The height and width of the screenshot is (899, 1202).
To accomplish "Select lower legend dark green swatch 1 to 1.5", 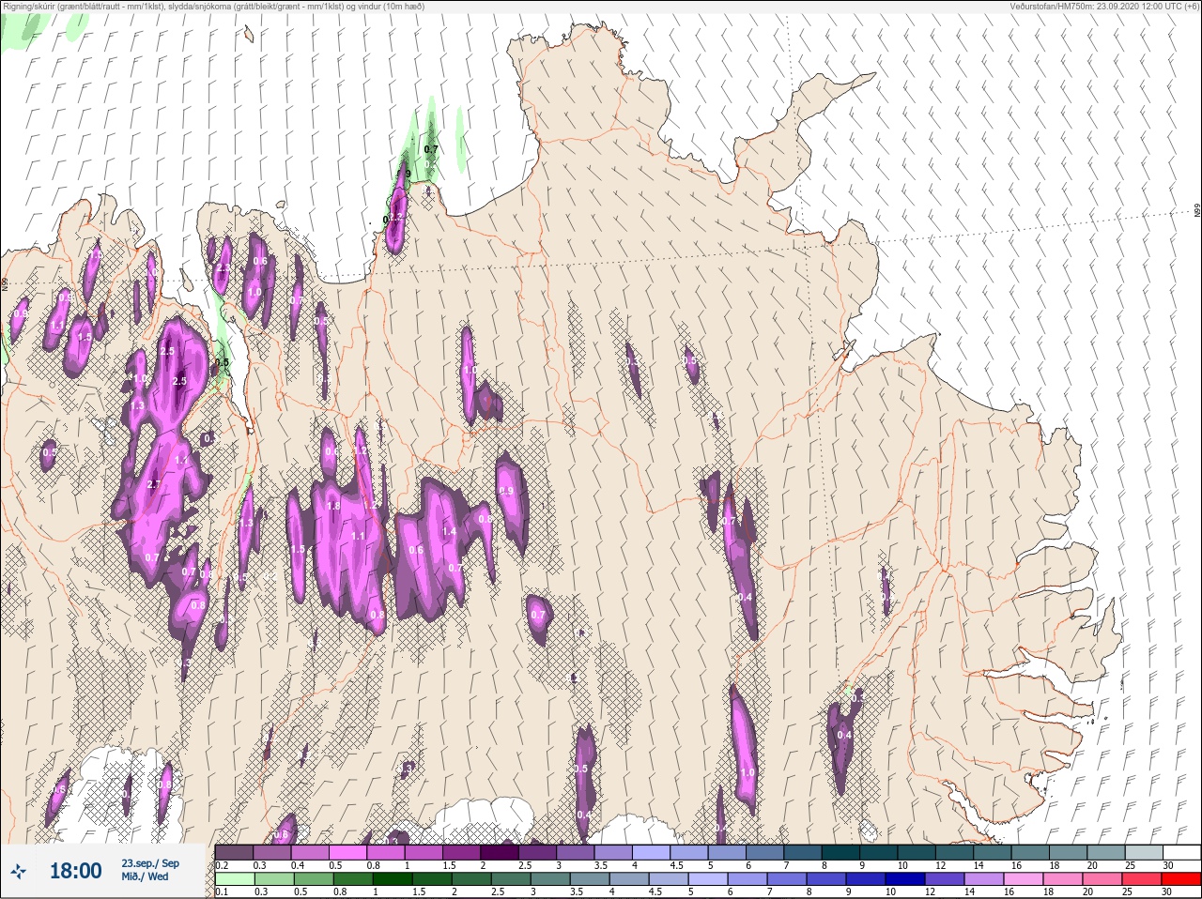I will pos(391,879).
